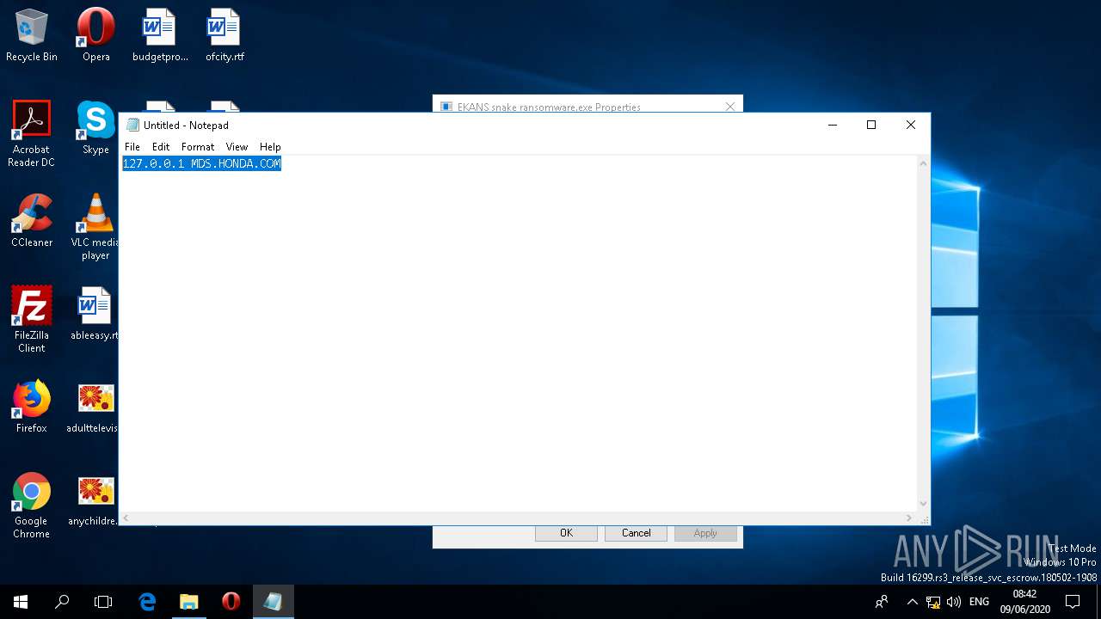Click the highlighted 127.0.0.1 MDS.HONDA.COM text
Screen dimensions: 1101x619
[202, 163]
